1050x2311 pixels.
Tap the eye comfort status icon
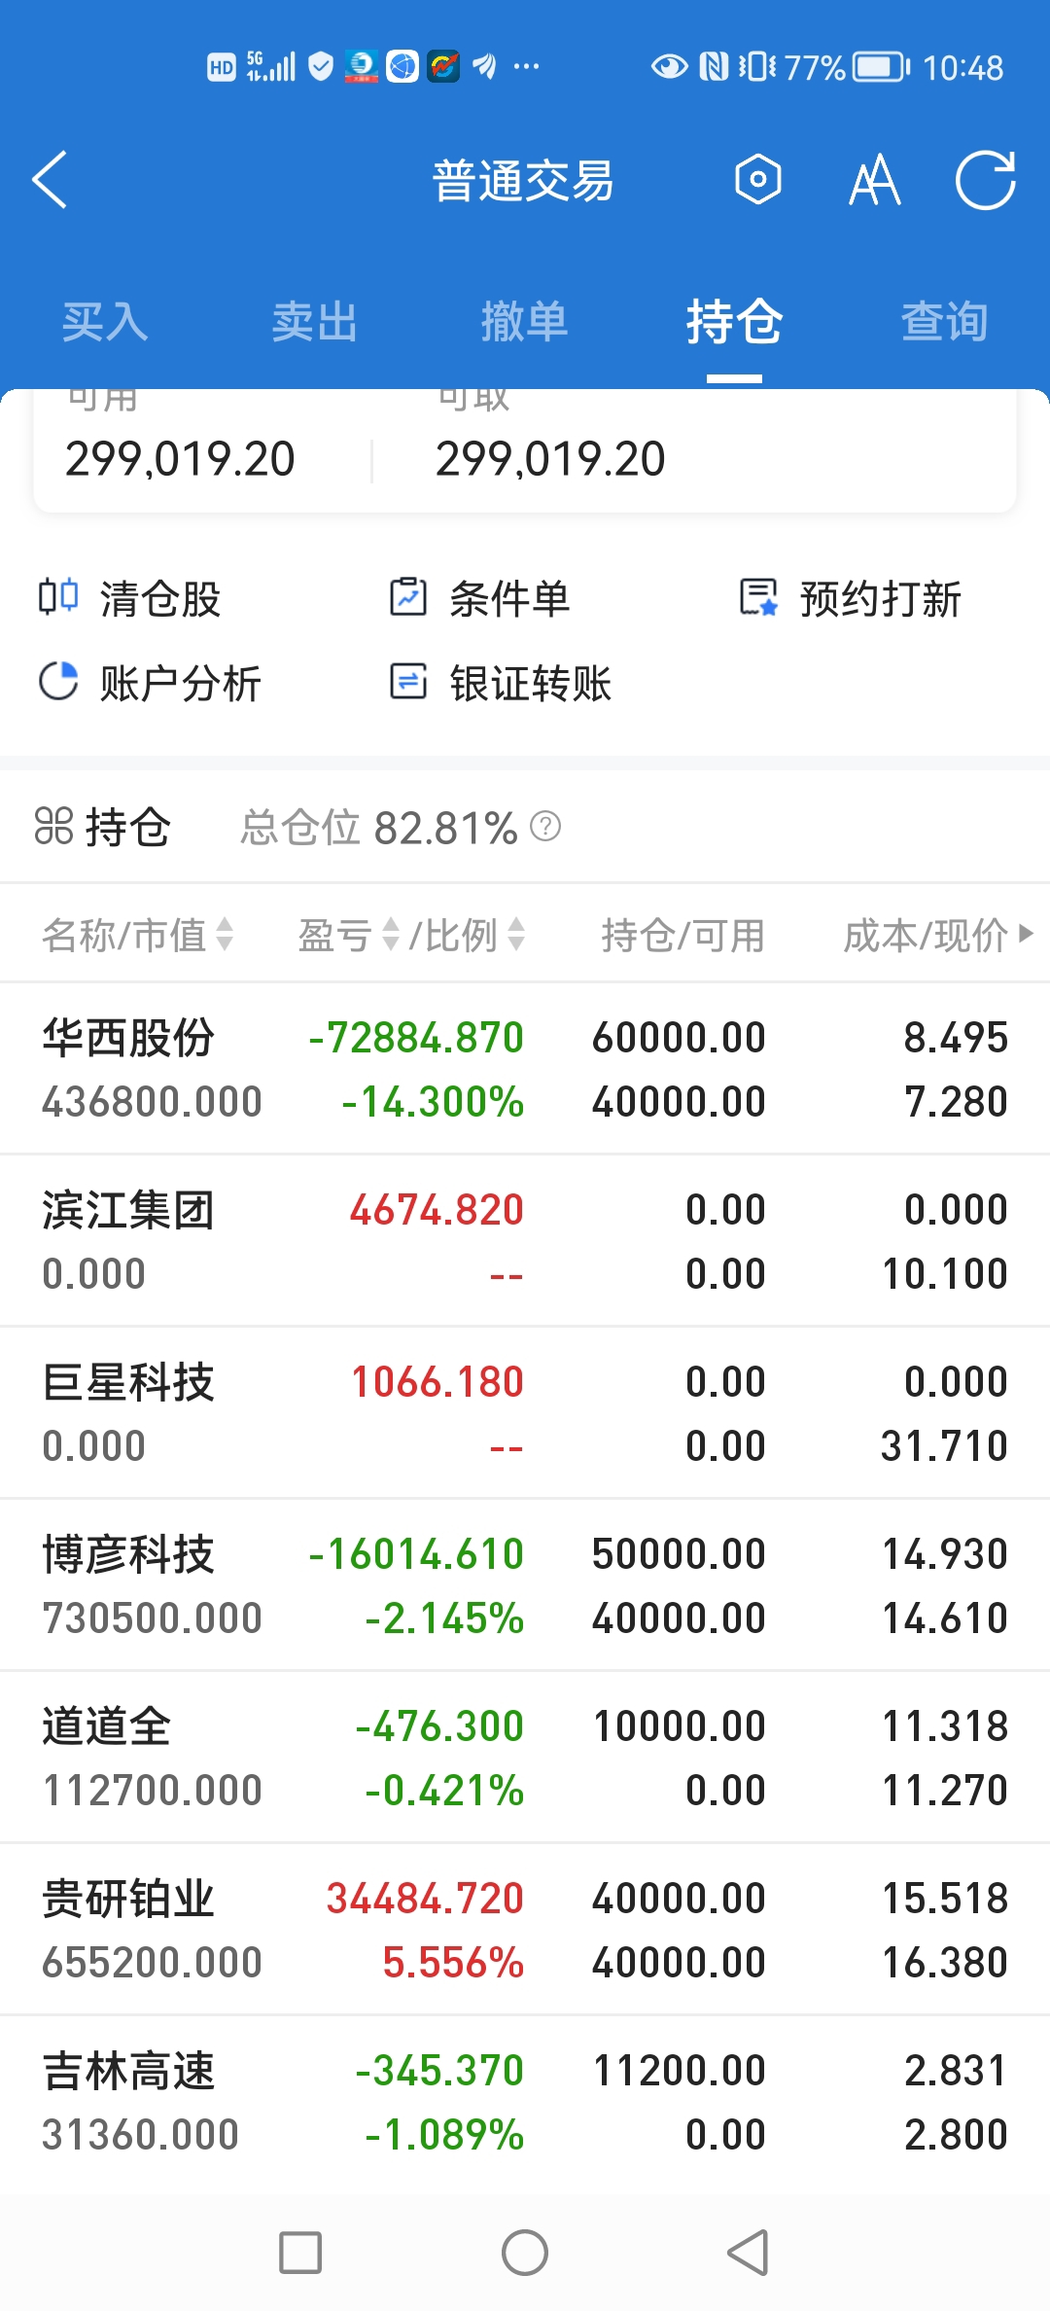[x=669, y=66]
